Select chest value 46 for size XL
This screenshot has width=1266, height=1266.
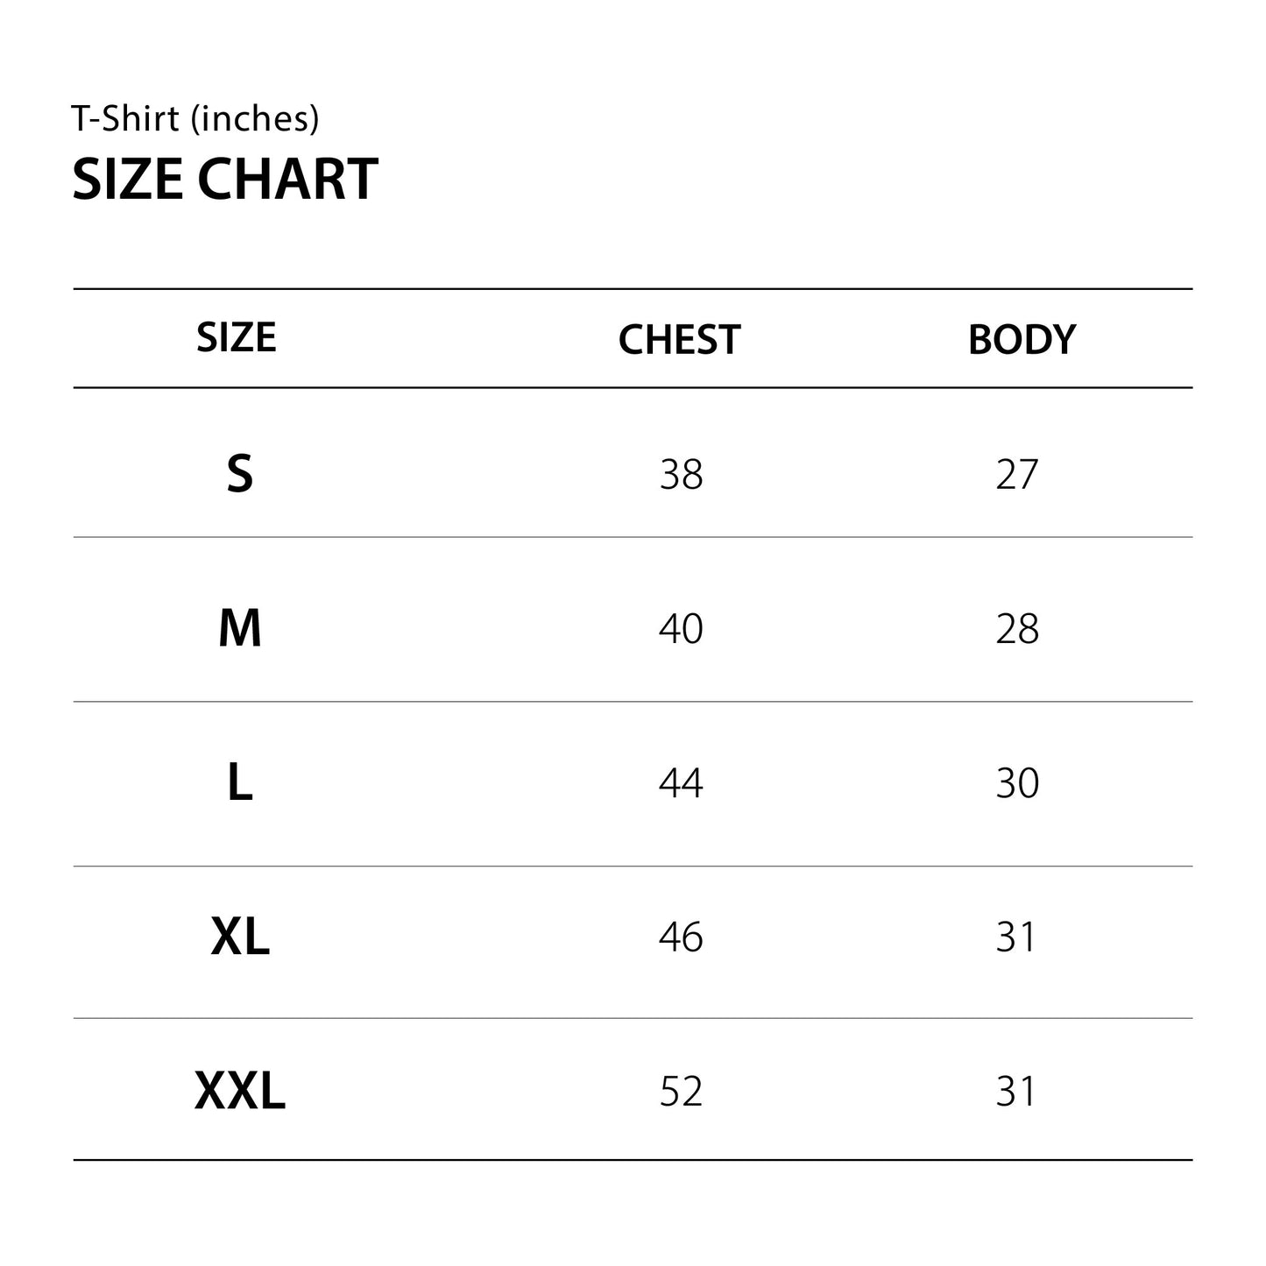[681, 937]
